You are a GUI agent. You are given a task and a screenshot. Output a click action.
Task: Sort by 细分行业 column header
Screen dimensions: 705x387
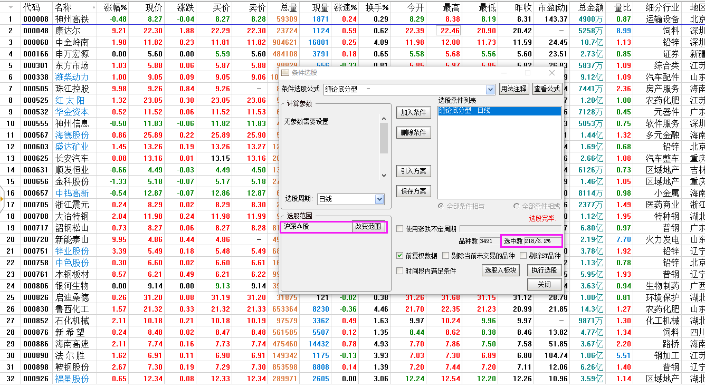pyautogui.click(x=662, y=7)
